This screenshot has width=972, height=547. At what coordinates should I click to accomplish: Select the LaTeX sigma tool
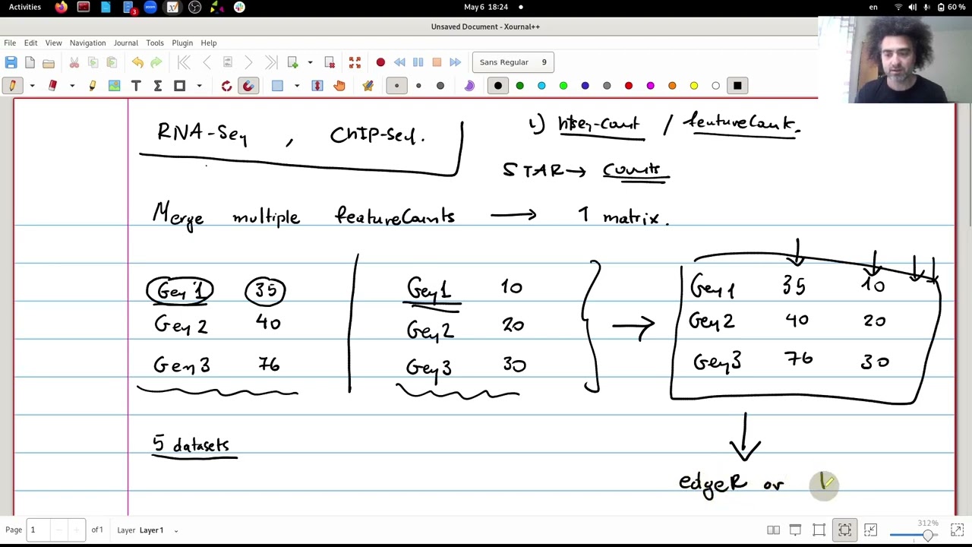click(x=158, y=86)
